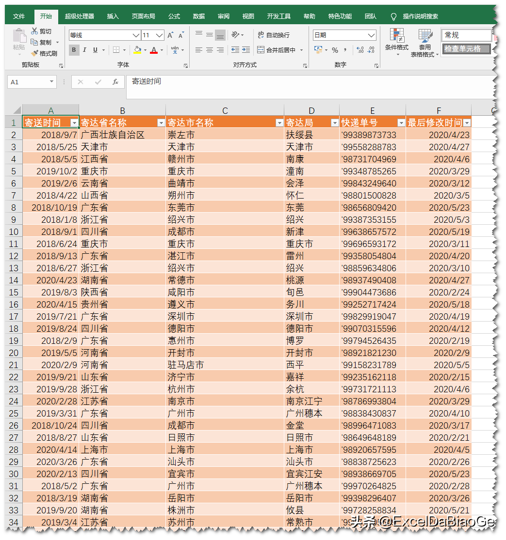The image size is (506, 540).
Task: Open the font name dropdown 等线
Action: click(136, 35)
